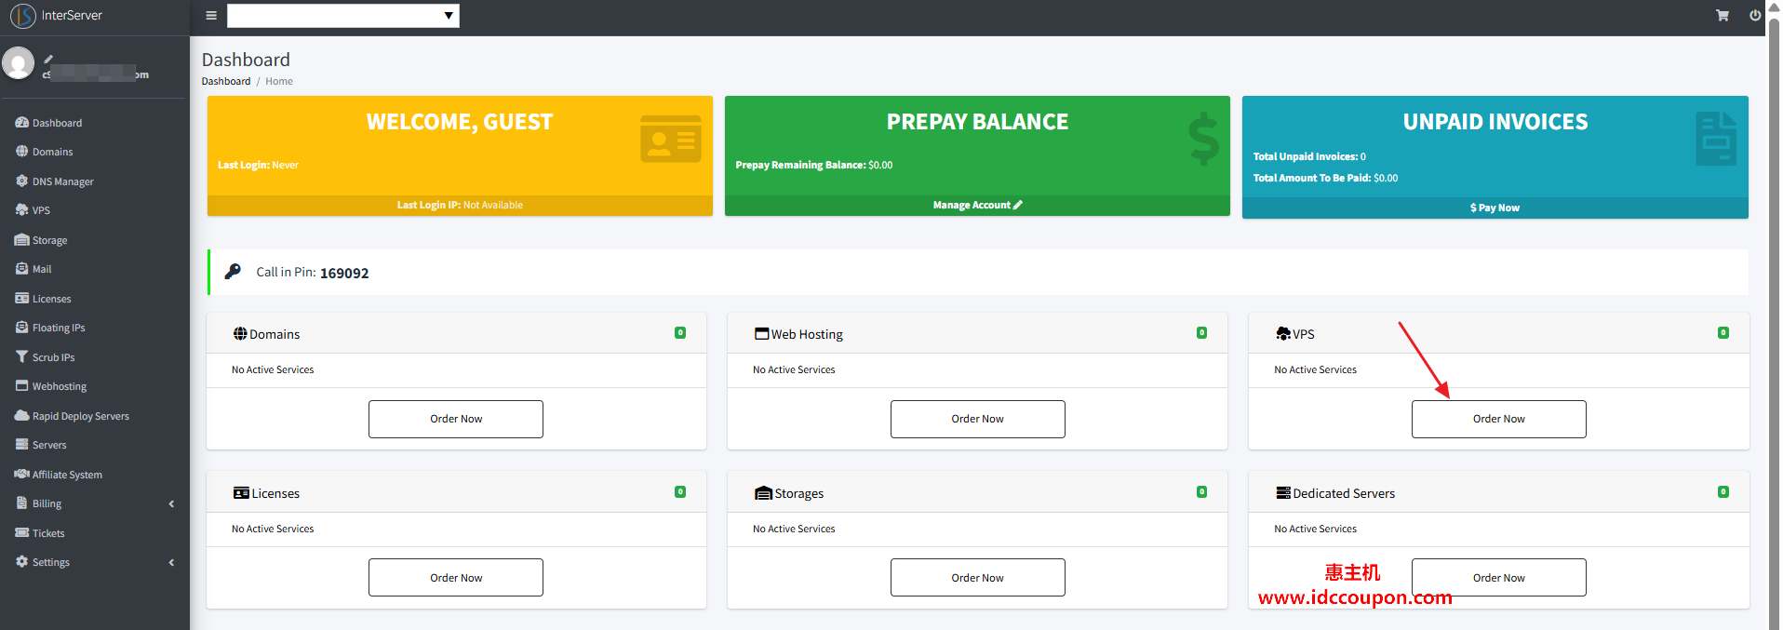
Task: Click Dashboard breadcrumb link
Action: coord(226,81)
